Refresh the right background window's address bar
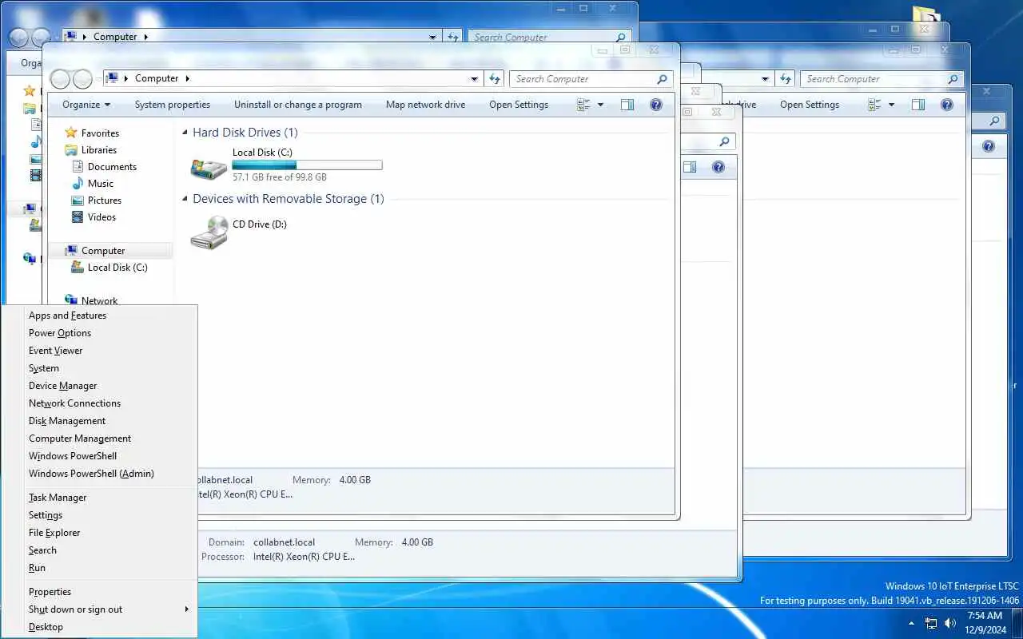1023x639 pixels. tap(786, 79)
